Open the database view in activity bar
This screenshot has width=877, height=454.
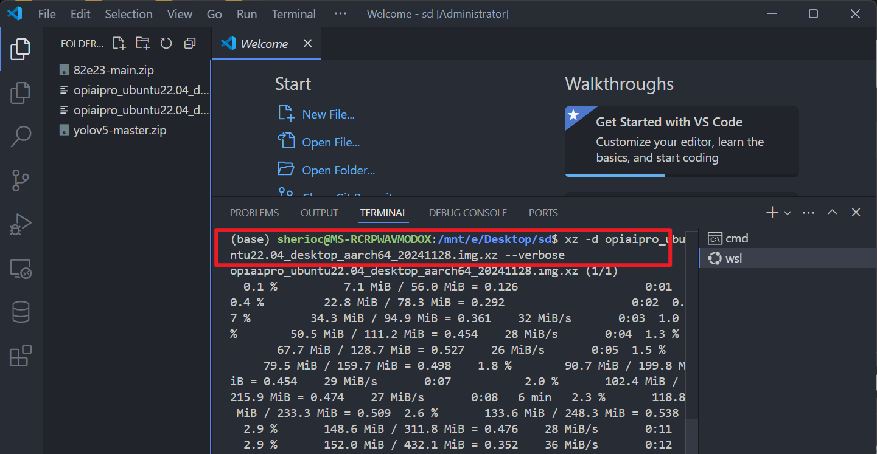coord(21,312)
